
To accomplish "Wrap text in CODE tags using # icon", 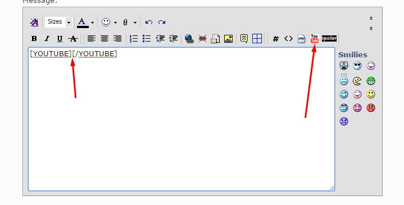I will (276, 39).
